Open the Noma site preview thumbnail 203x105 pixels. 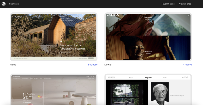pos(54,37)
